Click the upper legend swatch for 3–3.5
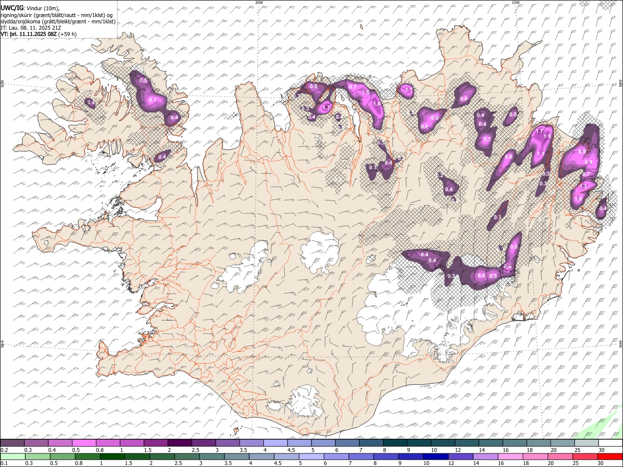The width and height of the screenshot is (623, 467). click(x=227, y=443)
